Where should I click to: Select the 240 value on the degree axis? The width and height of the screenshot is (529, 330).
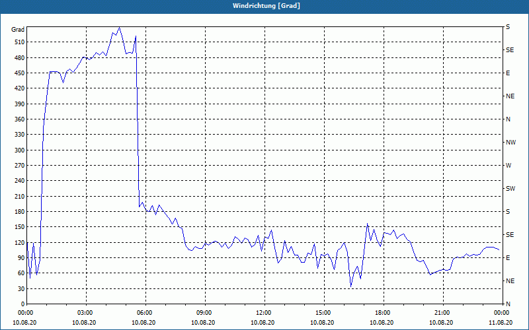20,181
